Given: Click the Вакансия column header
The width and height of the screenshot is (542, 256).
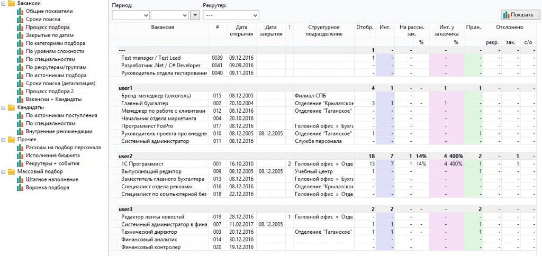Looking at the screenshot, I should tap(162, 28).
